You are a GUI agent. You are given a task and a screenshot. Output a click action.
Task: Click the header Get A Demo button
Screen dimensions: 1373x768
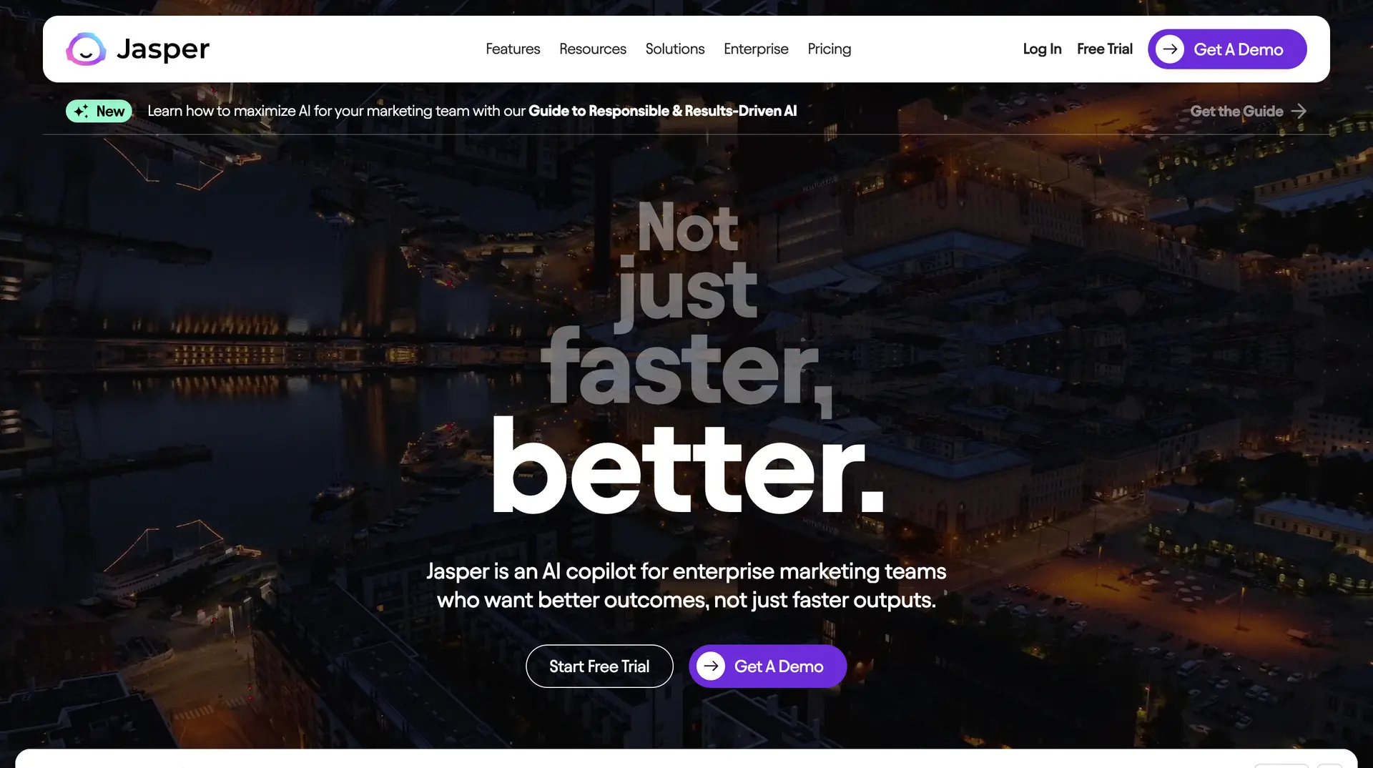point(1227,49)
